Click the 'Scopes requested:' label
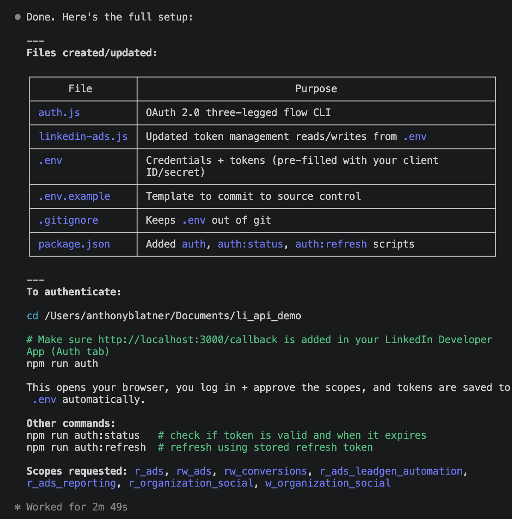This screenshot has width=512, height=519. pos(77,471)
